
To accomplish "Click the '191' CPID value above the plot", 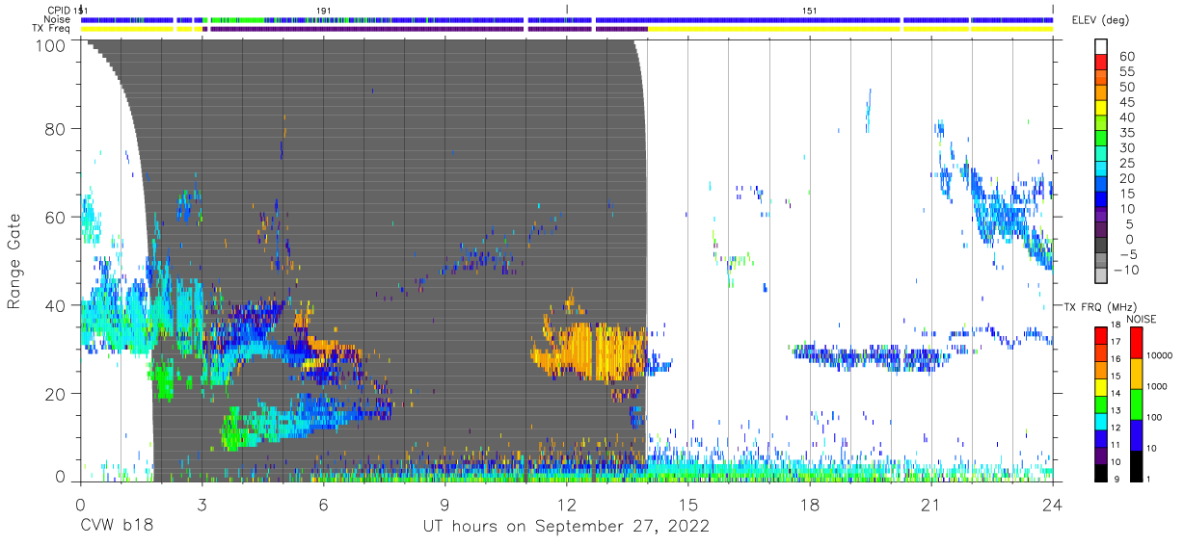I will point(325,10).
